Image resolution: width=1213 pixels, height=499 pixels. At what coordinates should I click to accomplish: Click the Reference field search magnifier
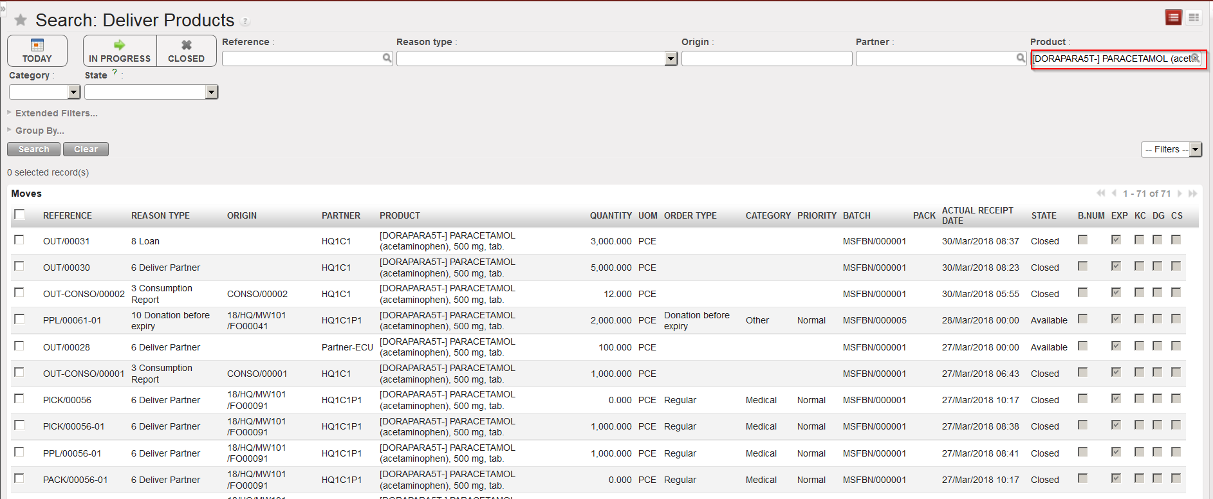click(x=387, y=59)
